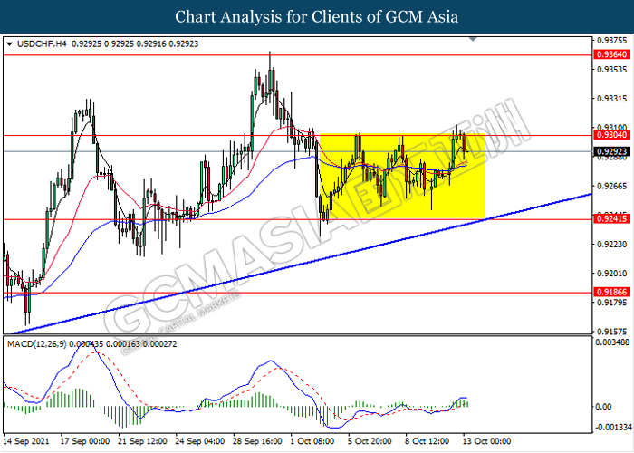
Task: Click the 0.92230 price scale value
Action: click(x=611, y=245)
